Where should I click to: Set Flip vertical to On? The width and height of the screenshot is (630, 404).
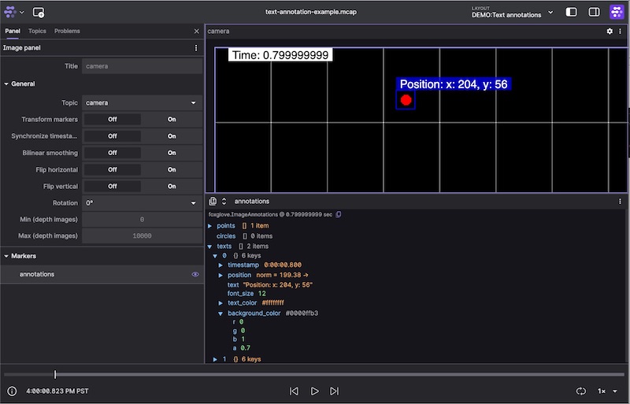[172, 186]
